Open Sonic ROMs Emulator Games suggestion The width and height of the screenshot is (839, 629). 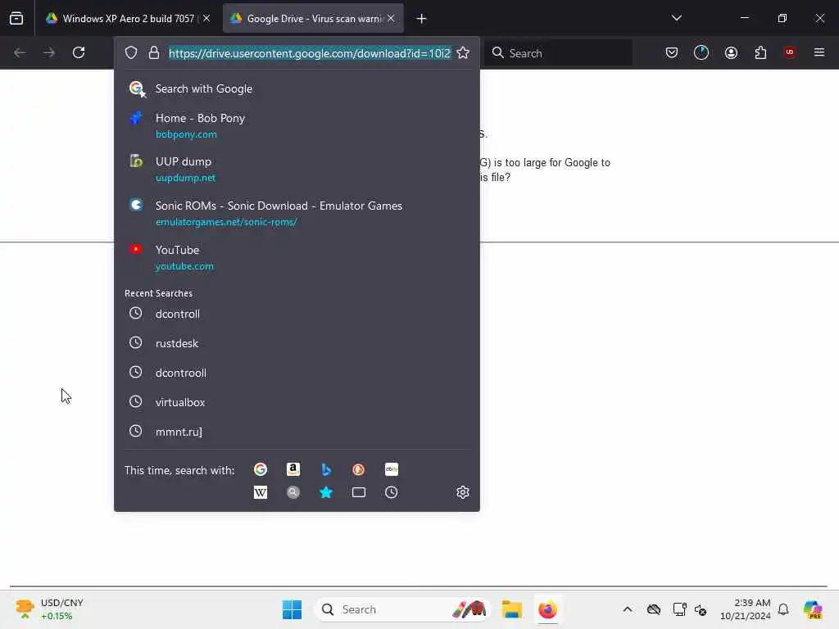click(297, 214)
